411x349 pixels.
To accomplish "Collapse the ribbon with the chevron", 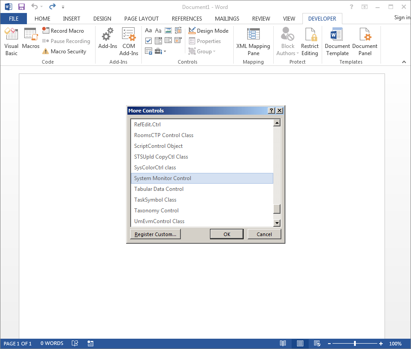I will point(404,62).
